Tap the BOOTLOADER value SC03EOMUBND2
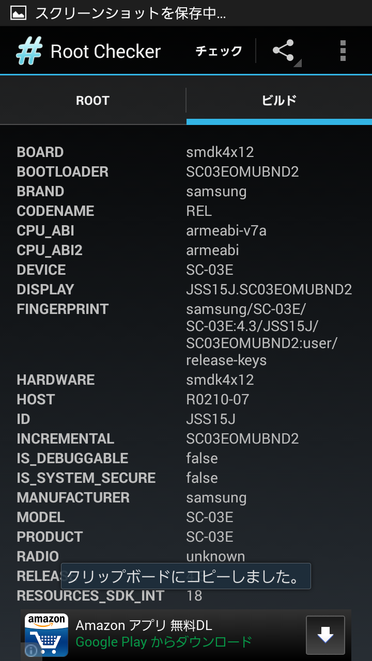The width and height of the screenshot is (372, 661). click(x=242, y=172)
